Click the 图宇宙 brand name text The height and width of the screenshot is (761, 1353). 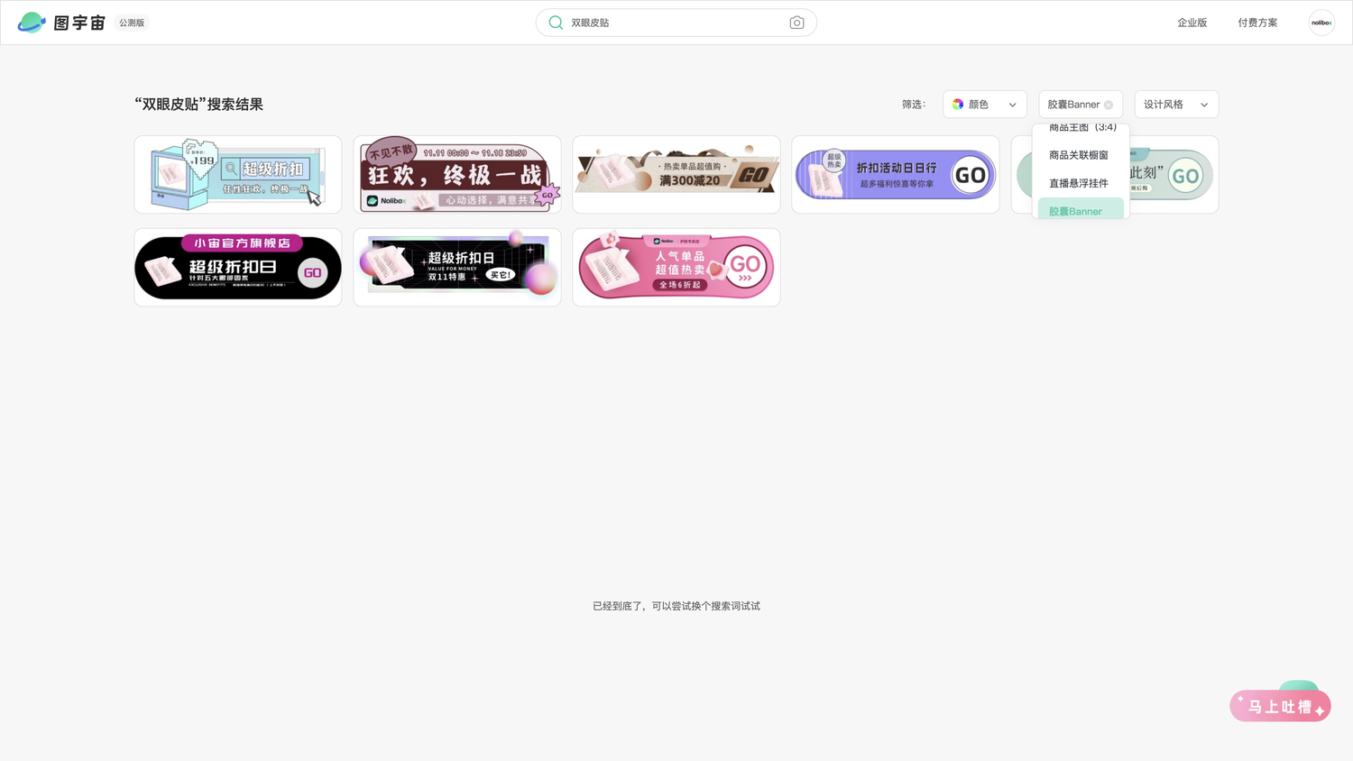(x=79, y=23)
